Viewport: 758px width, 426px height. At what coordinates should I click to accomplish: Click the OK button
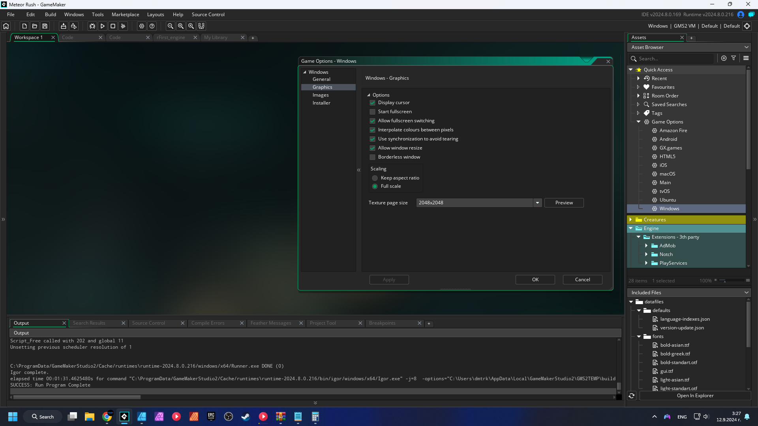(x=535, y=280)
